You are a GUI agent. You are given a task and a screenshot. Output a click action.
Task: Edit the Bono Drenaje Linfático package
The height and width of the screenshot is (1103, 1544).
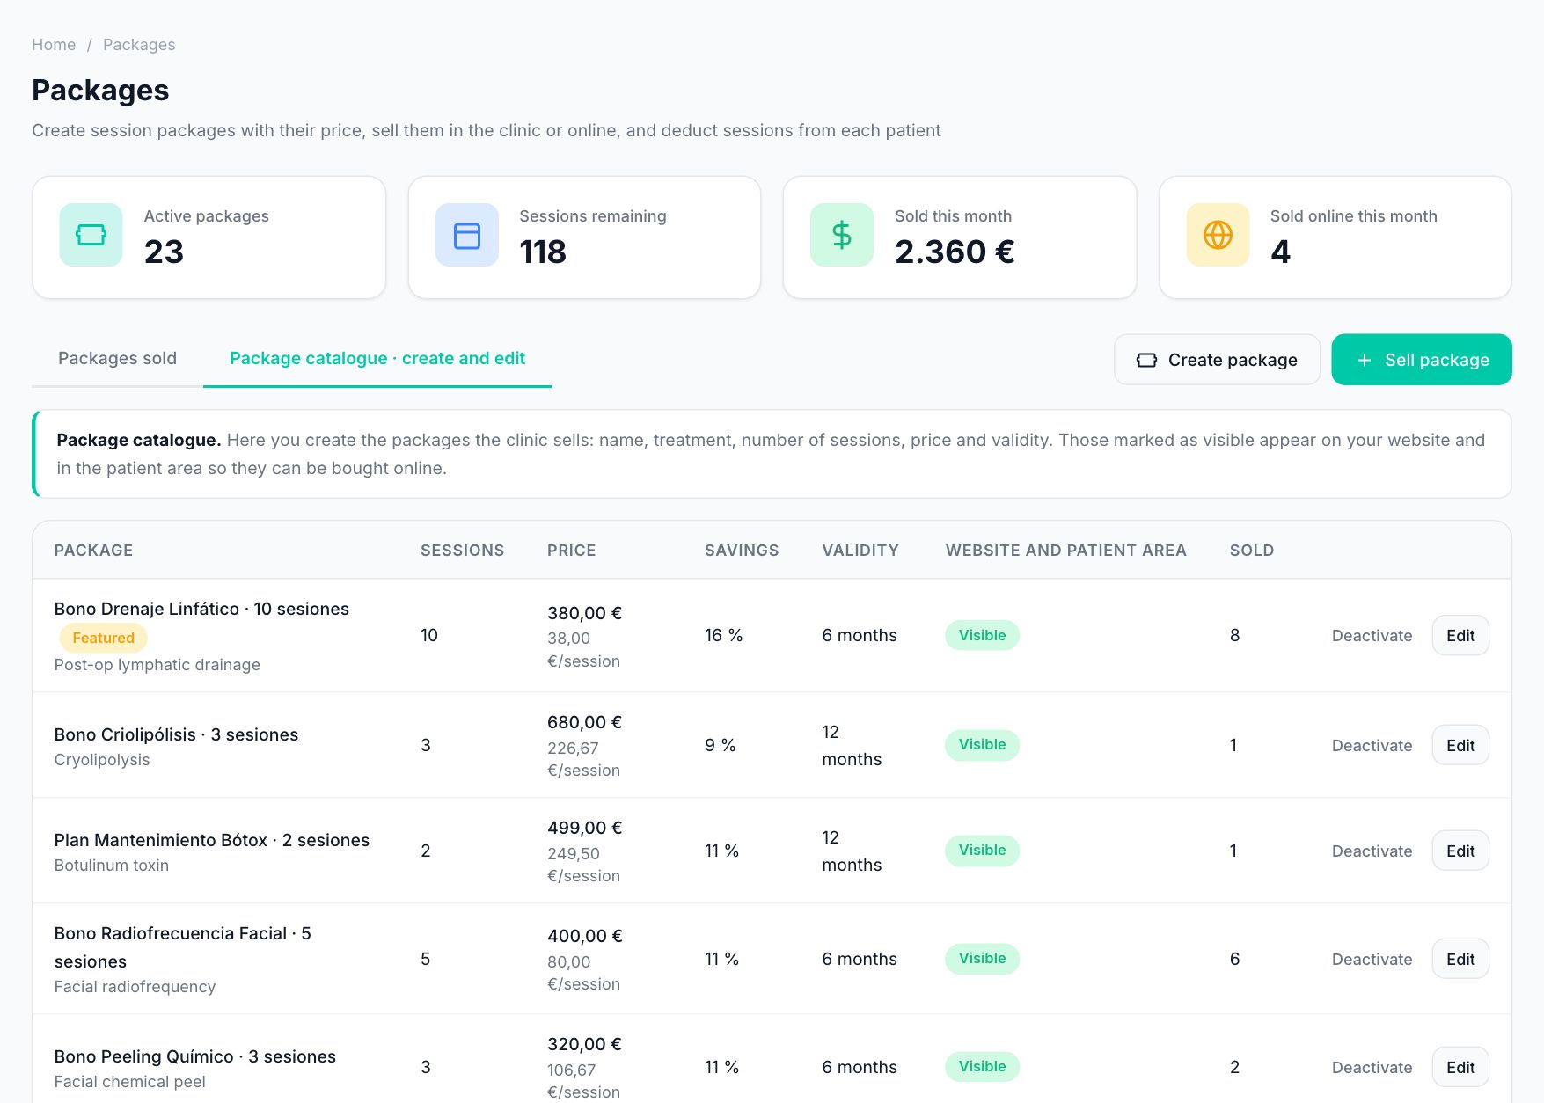pos(1460,636)
